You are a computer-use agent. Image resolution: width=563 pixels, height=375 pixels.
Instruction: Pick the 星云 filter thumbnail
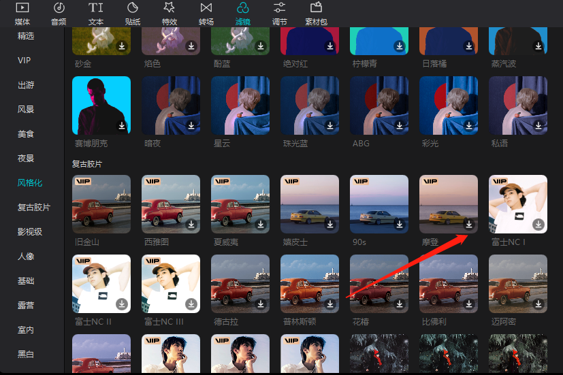[x=240, y=105]
